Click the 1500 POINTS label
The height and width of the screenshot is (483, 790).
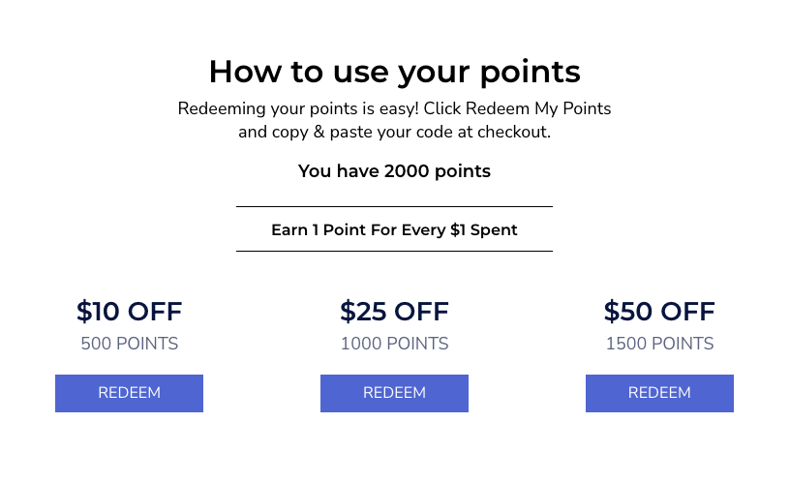tap(659, 344)
